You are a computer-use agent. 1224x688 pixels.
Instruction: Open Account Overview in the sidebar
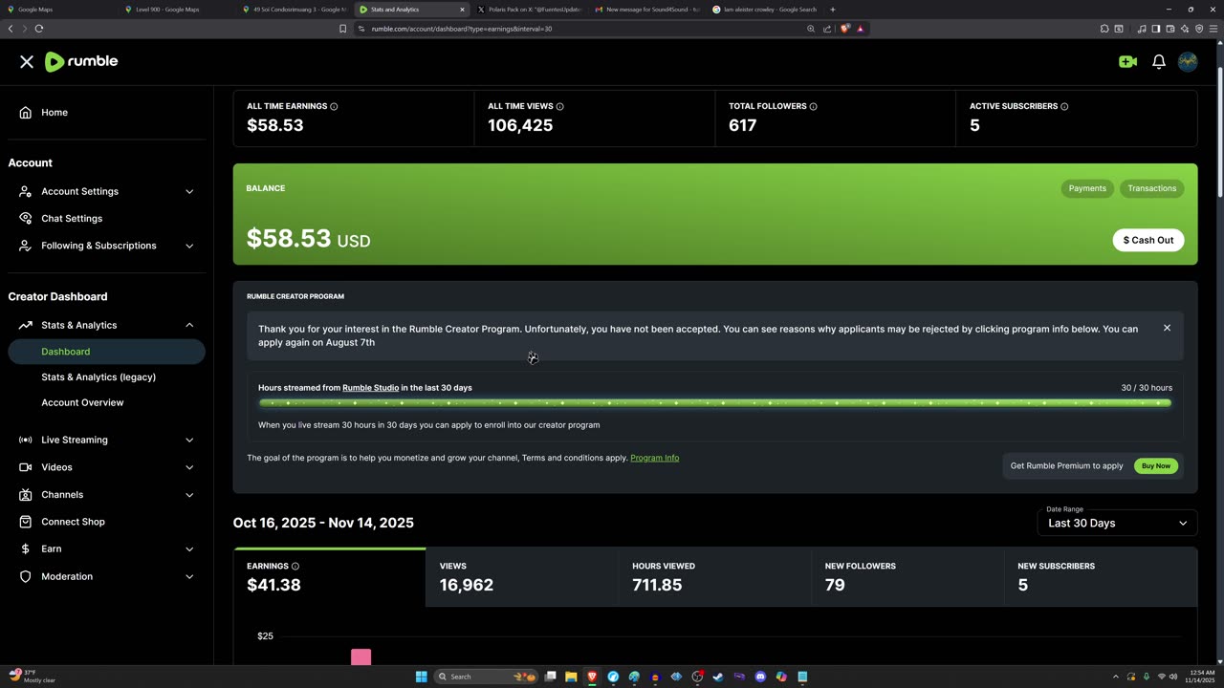[x=82, y=402]
